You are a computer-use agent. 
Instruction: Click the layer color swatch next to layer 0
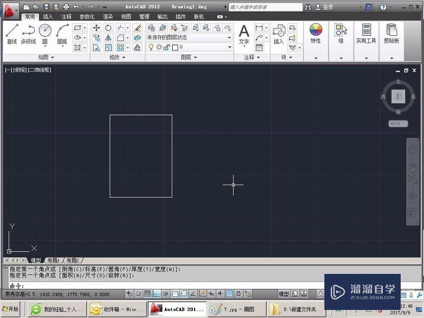coord(176,47)
